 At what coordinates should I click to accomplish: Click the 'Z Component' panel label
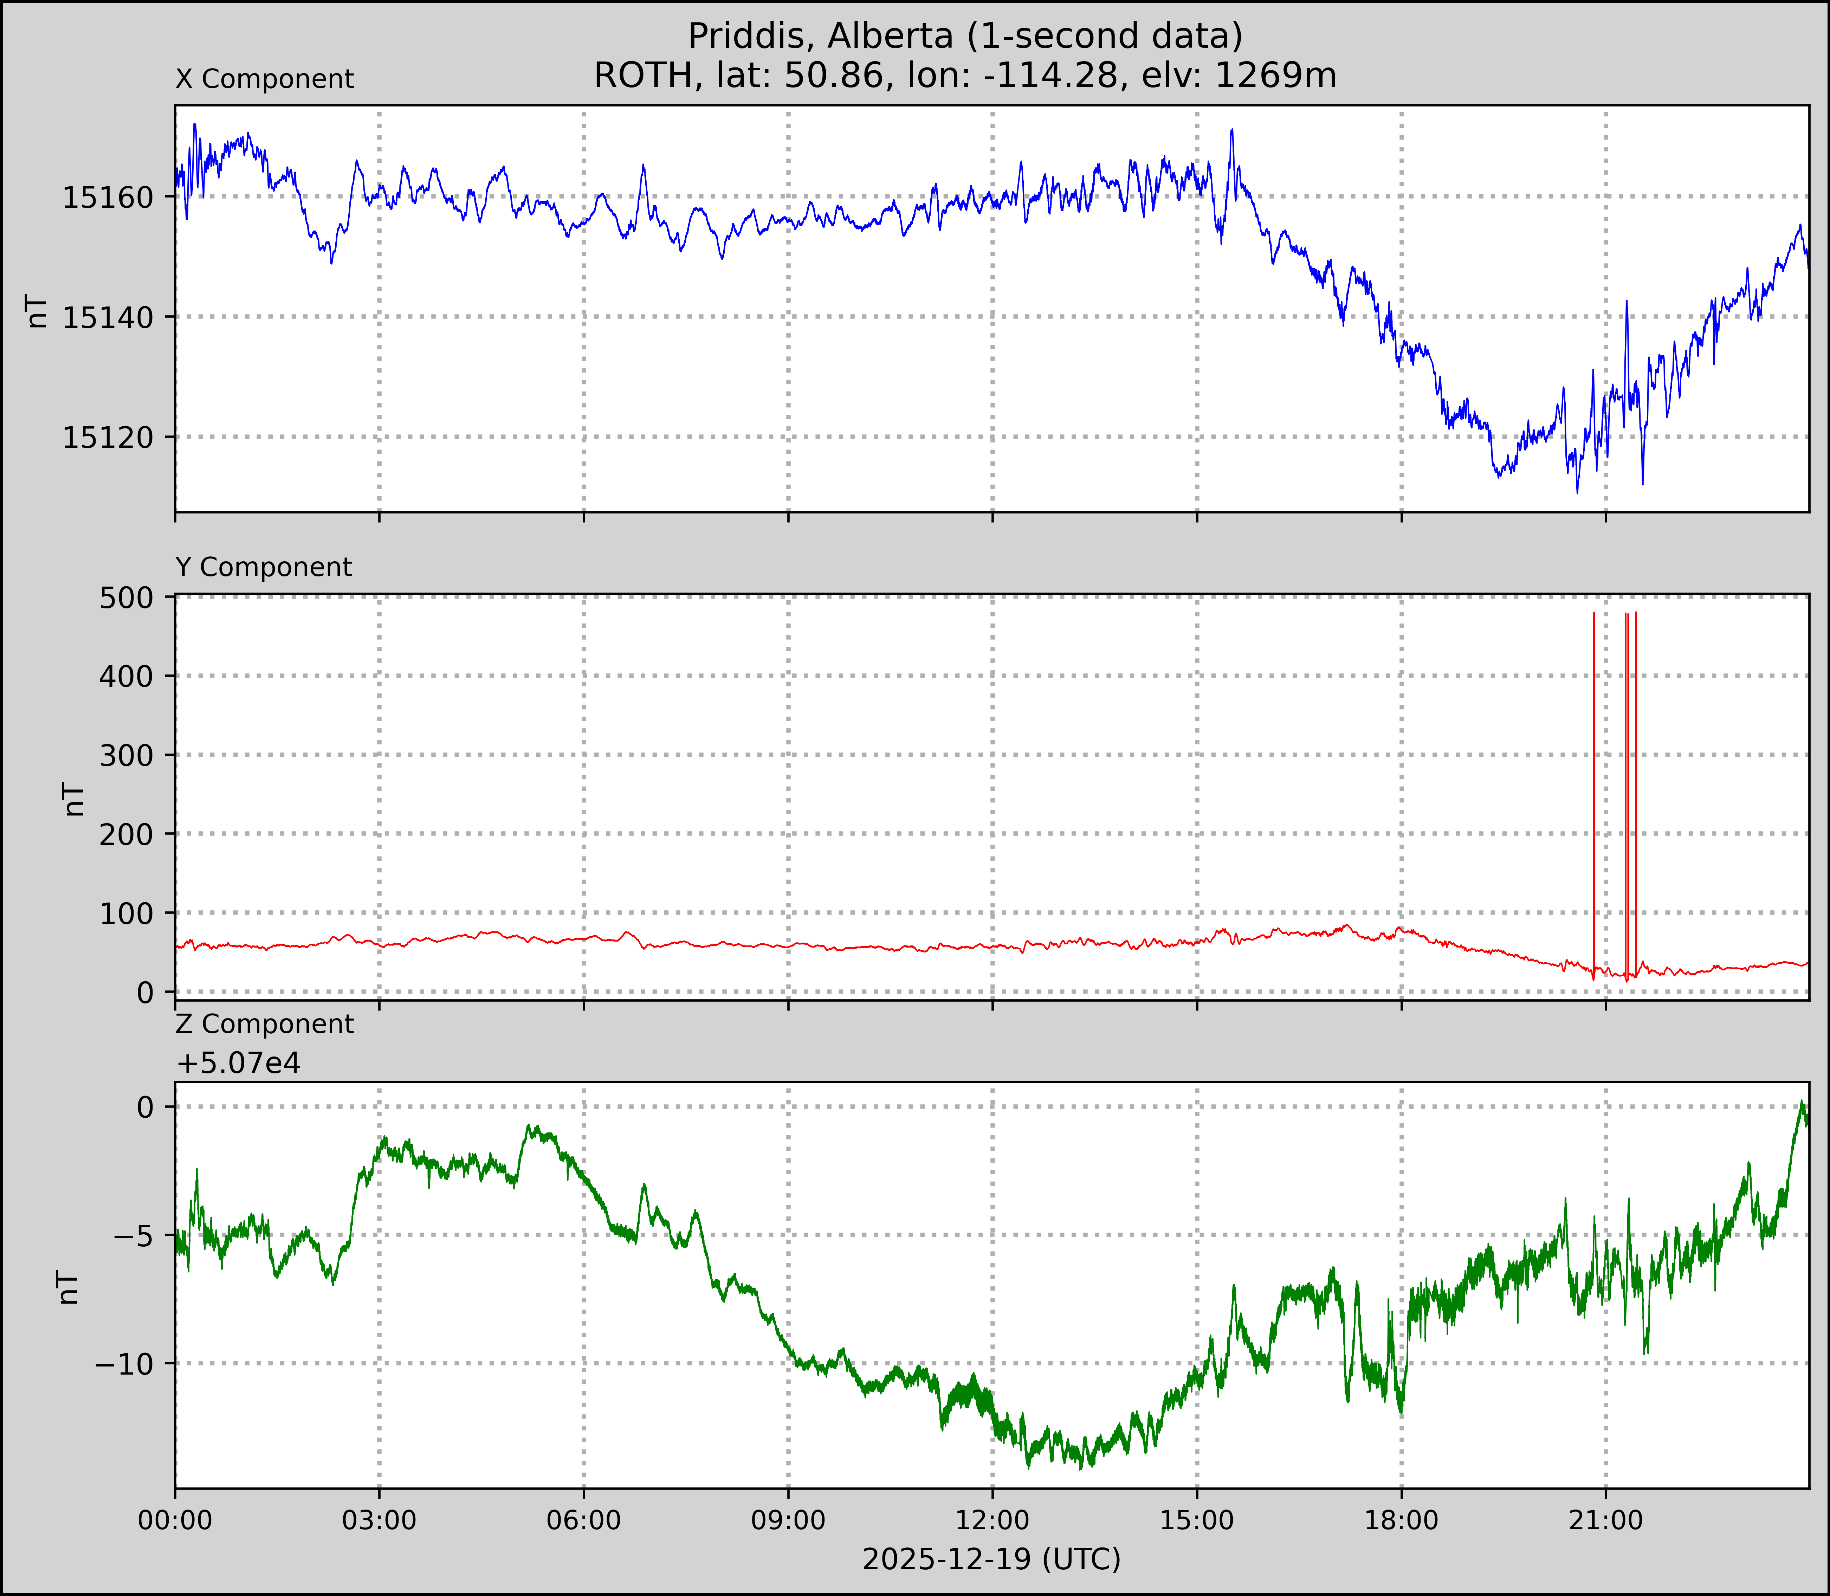(x=265, y=1024)
